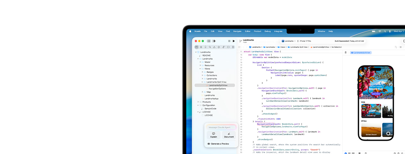Open the Navigate menu

tap(237, 31)
